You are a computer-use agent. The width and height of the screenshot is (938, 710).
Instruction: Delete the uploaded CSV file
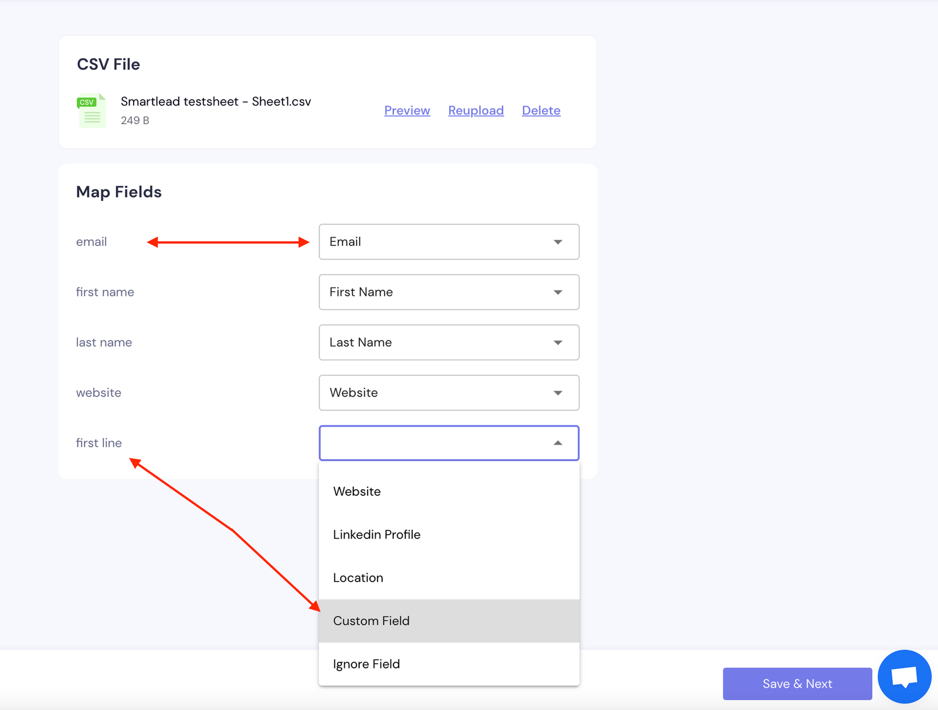point(541,110)
